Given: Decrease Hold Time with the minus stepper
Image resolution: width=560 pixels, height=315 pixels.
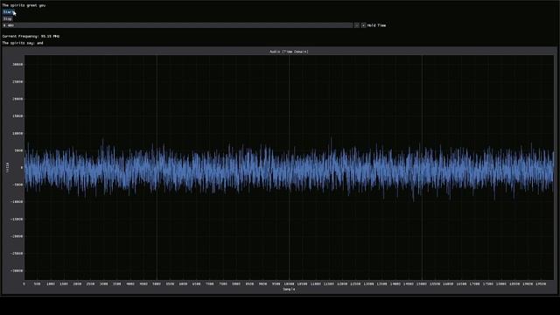Looking at the screenshot, I should [x=356, y=25].
